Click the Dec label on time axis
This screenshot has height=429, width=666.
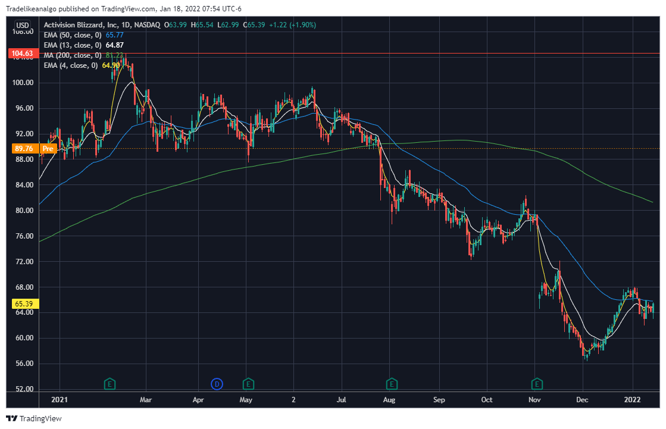pyautogui.click(x=582, y=400)
